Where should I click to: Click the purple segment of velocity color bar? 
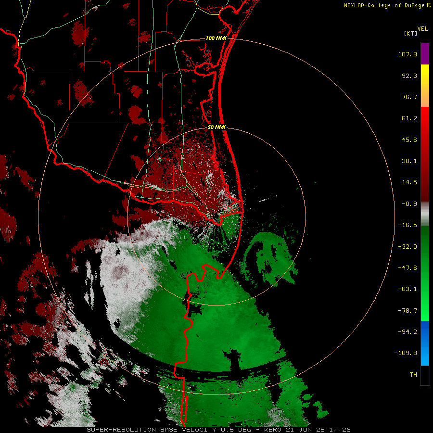[425, 53]
